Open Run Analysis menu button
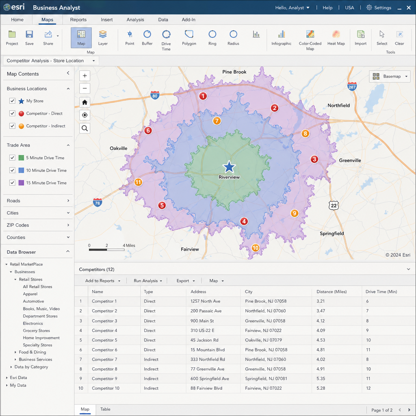Image resolution: width=416 pixels, height=416 pixels. click(x=148, y=281)
